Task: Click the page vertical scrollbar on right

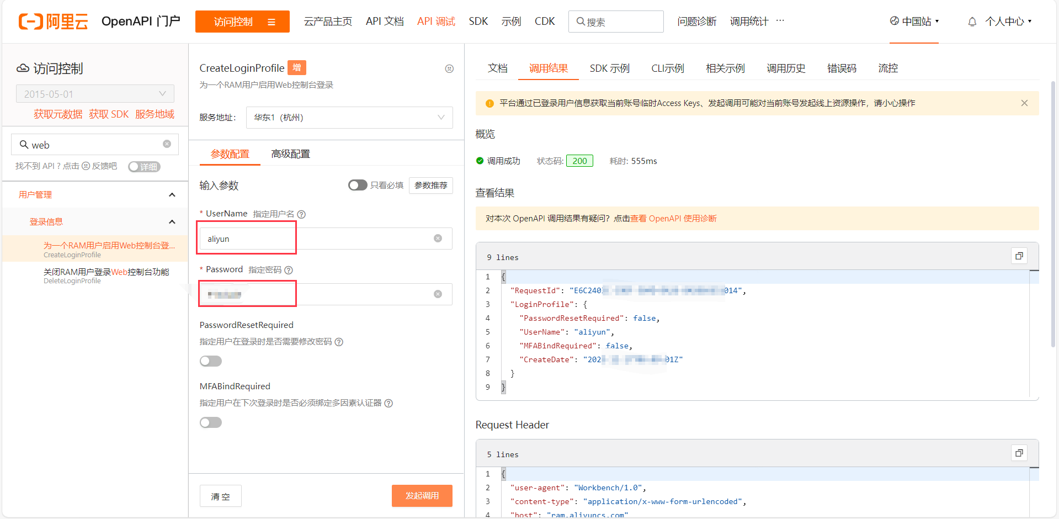Action: (1053, 214)
